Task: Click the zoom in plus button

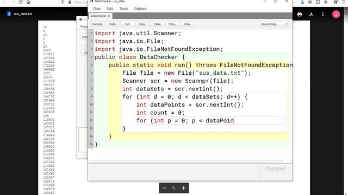Action: (x=184, y=188)
